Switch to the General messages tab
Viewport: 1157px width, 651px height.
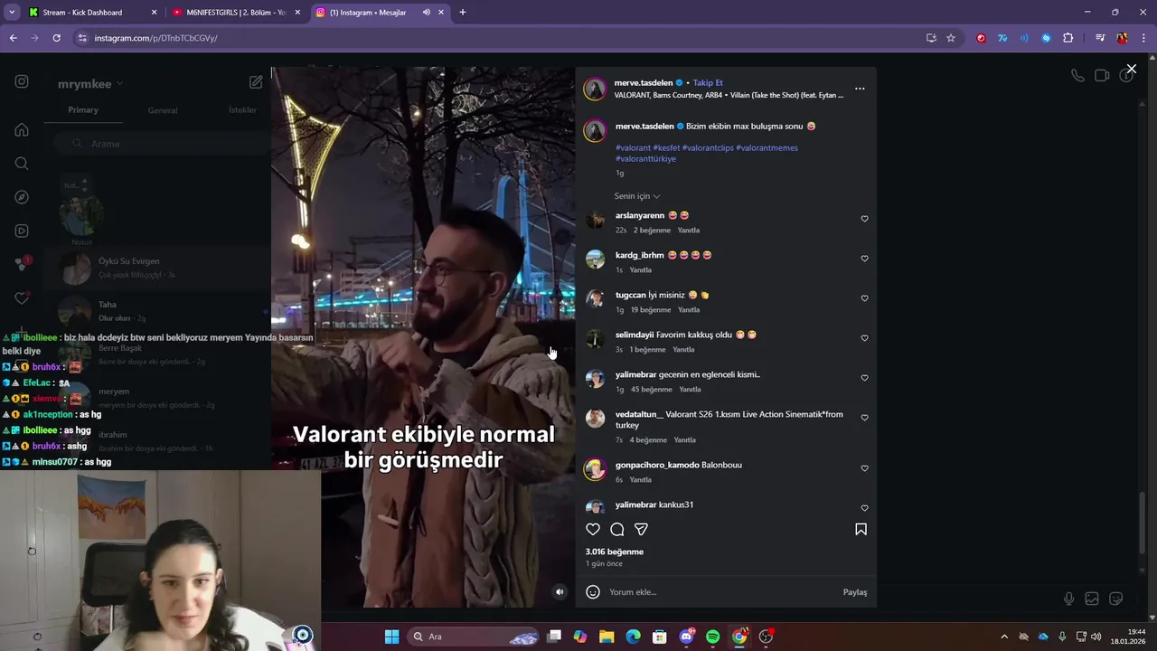163,110
